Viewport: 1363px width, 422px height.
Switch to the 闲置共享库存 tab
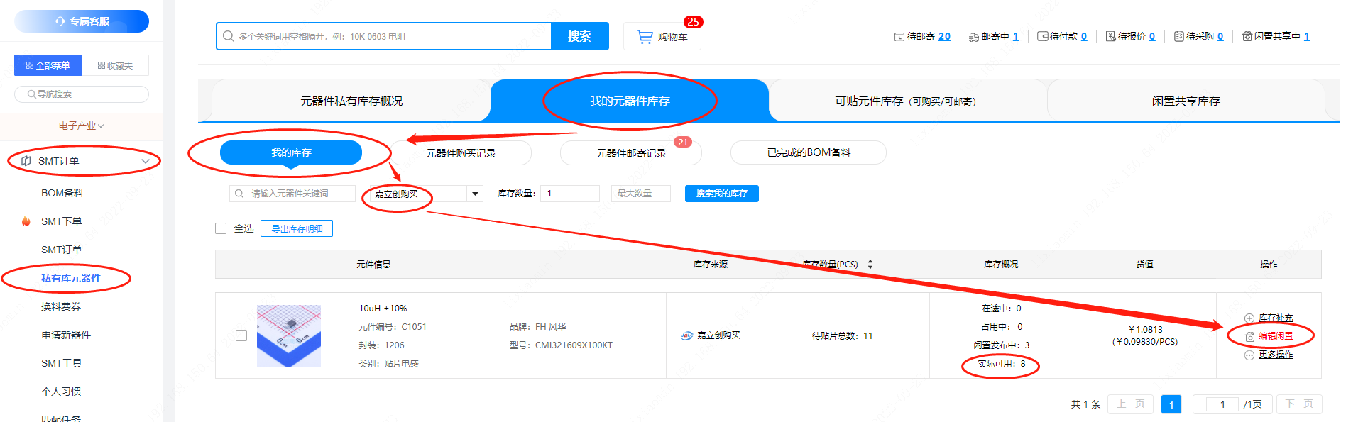coord(1186,101)
